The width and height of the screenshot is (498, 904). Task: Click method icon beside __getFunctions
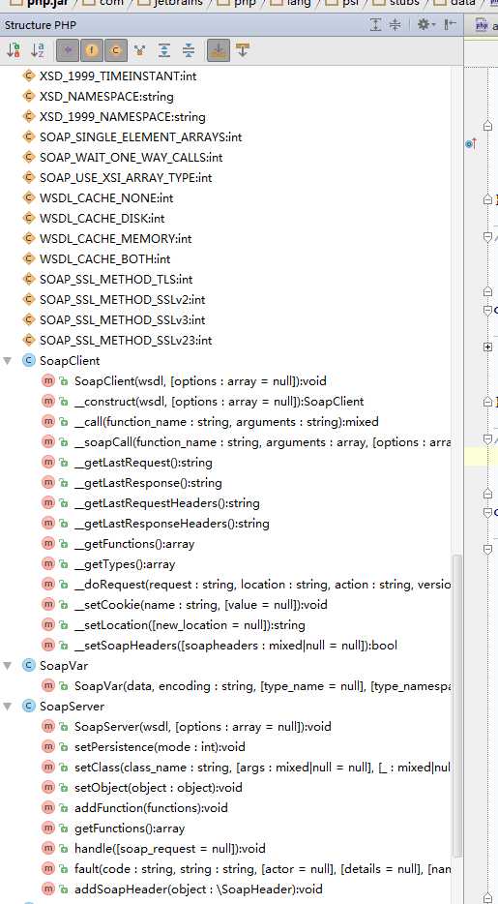click(x=48, y=544)
